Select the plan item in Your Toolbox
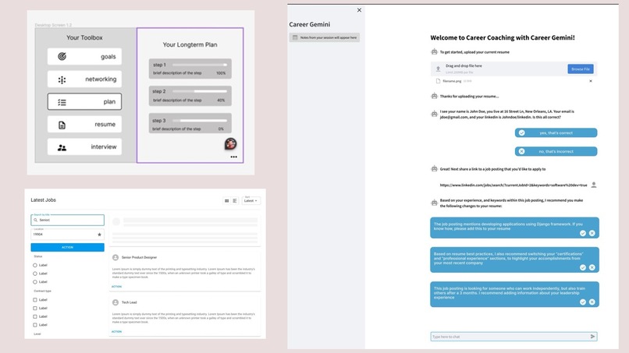629x353 pixels. [84, 102]
